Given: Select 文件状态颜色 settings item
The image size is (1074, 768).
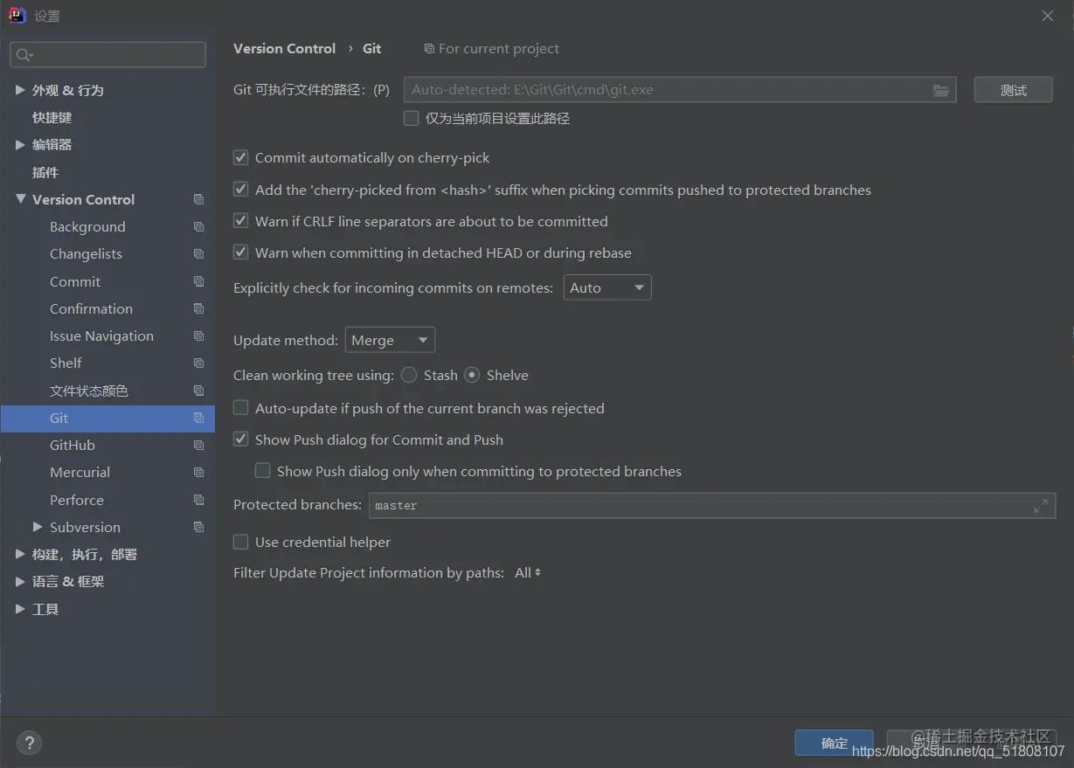Looking at the screenshot, I should (88, 391).
